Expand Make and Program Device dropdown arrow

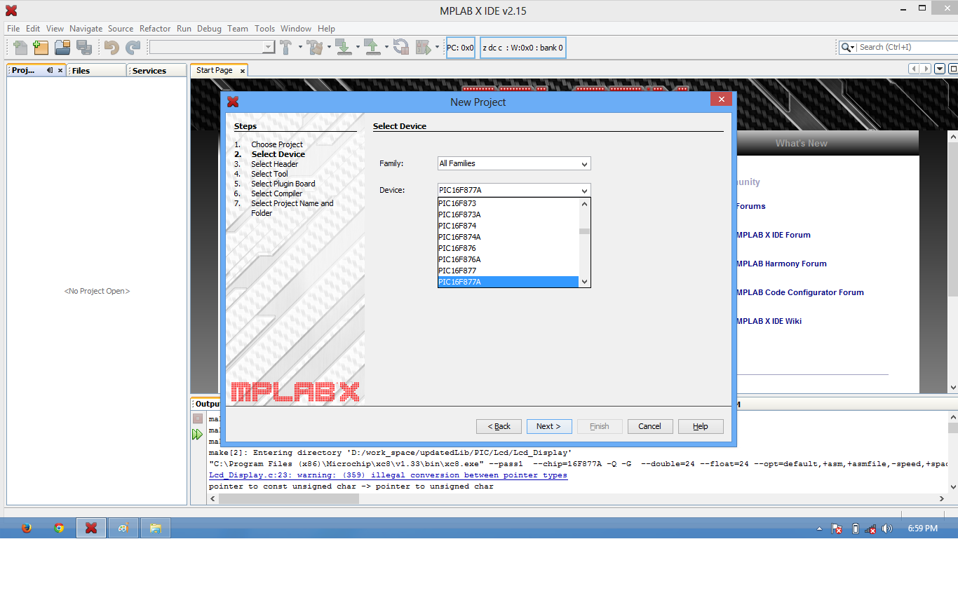(358, 48)
